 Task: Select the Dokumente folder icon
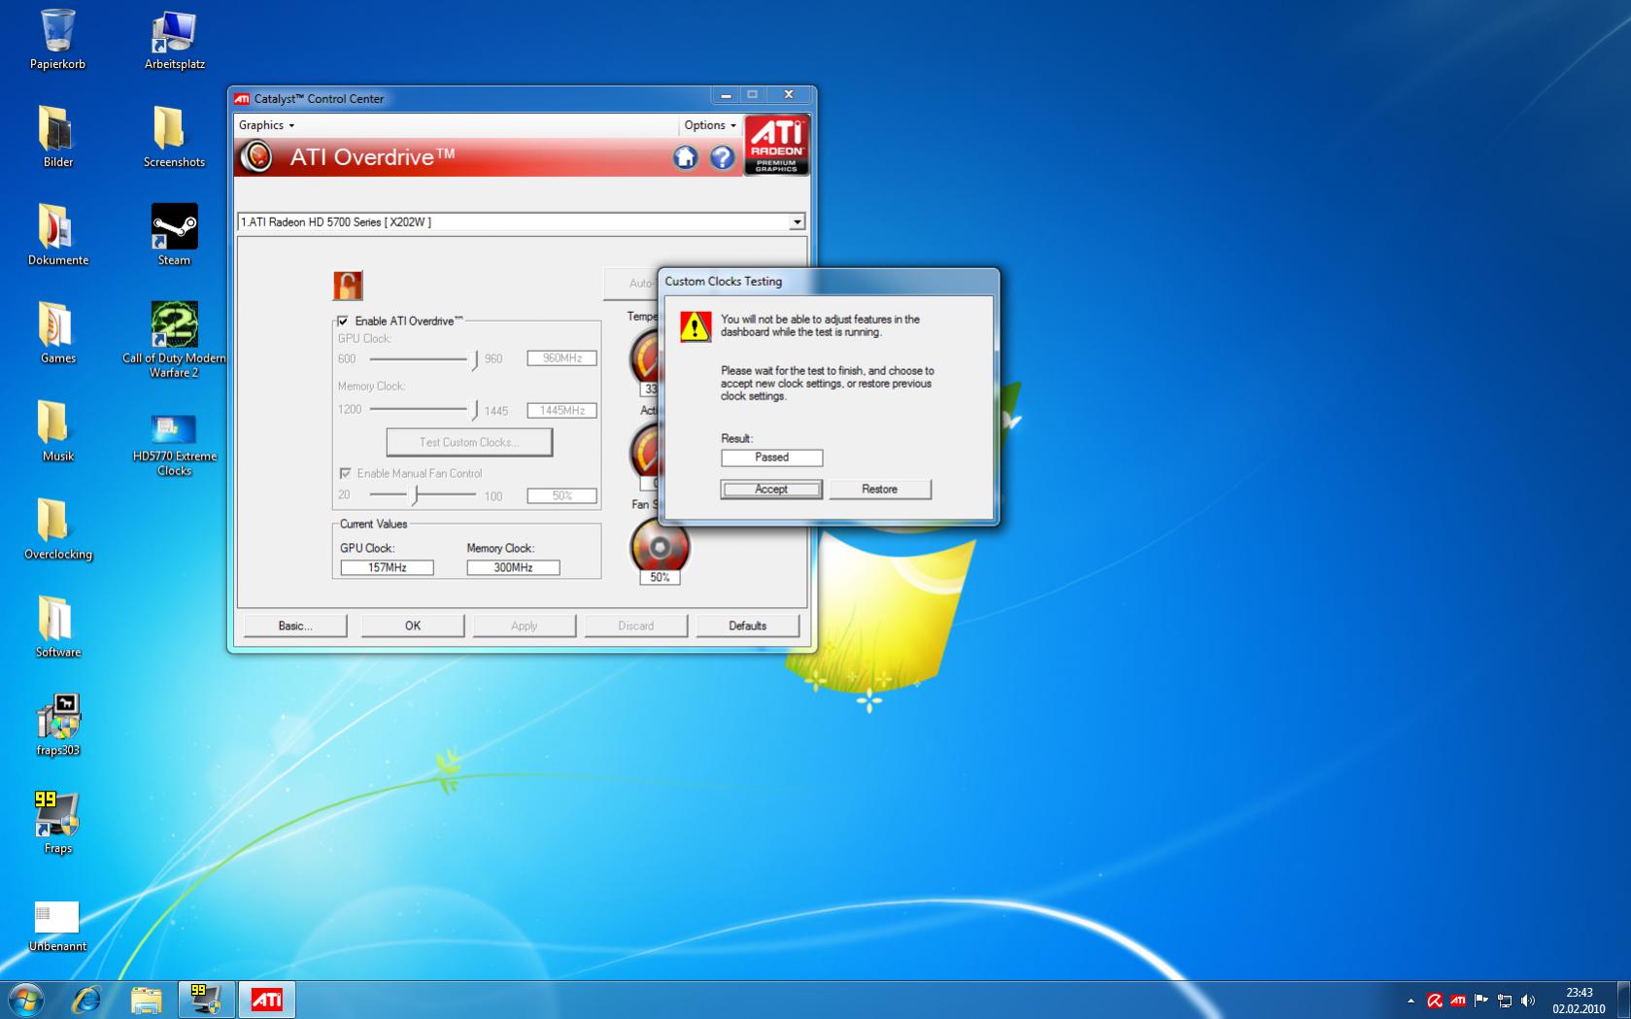57,235
